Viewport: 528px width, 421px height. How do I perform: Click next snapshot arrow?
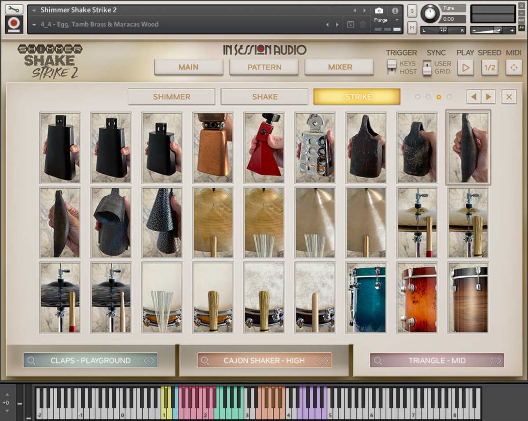point(337,25)
